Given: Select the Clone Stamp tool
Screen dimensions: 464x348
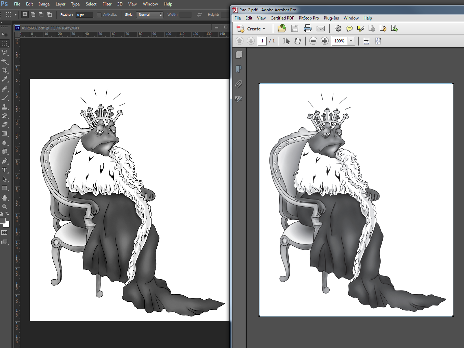Looking at the screenshot, I should [x=4, y=107].
